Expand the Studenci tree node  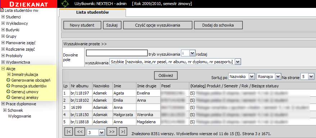point(3,17)
